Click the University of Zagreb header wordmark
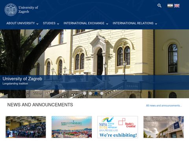 point(28,9)
